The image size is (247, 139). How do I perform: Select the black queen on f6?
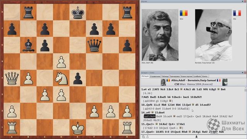click(94, 46)
